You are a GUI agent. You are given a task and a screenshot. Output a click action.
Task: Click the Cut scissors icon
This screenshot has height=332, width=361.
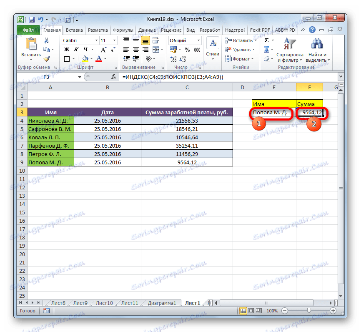[47, 40]
